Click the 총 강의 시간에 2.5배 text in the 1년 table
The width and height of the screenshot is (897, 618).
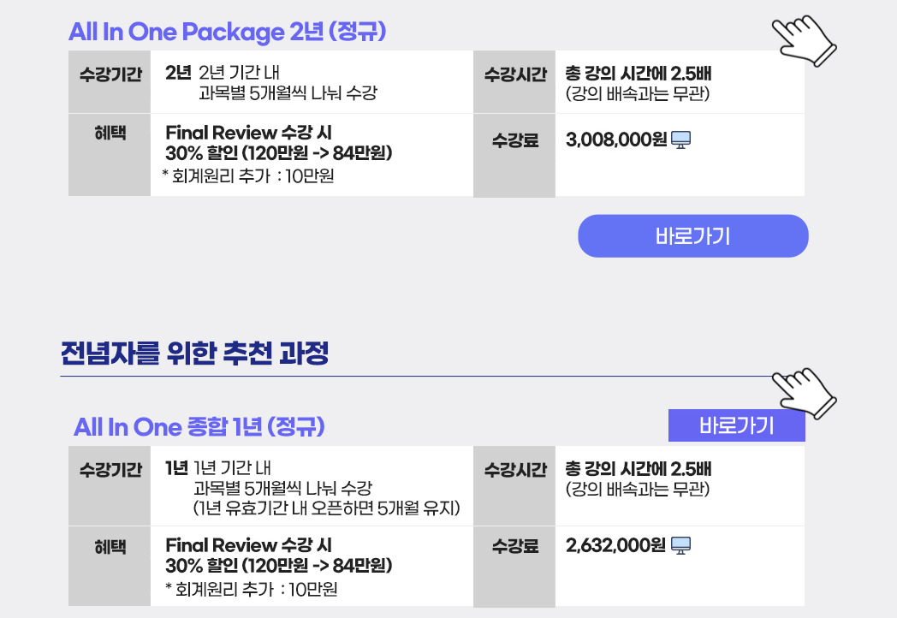639,469
